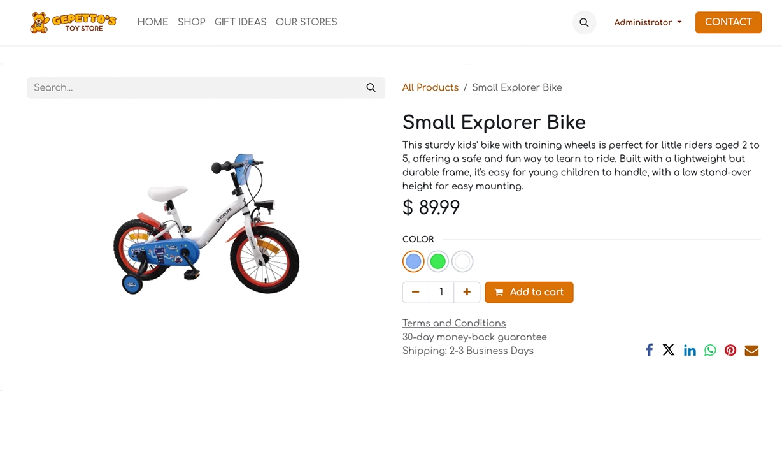Share product on LinkedIn
Image resolution: width=782 pixels, height=459 pixels.
[x=690, y=351]
